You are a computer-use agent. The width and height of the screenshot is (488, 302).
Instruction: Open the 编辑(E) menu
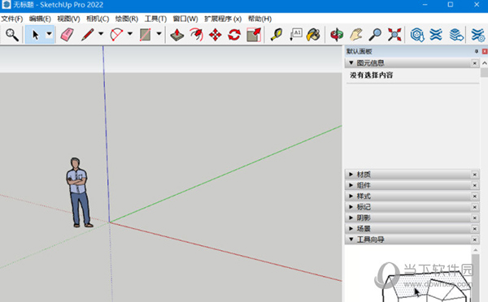point(40,19)
